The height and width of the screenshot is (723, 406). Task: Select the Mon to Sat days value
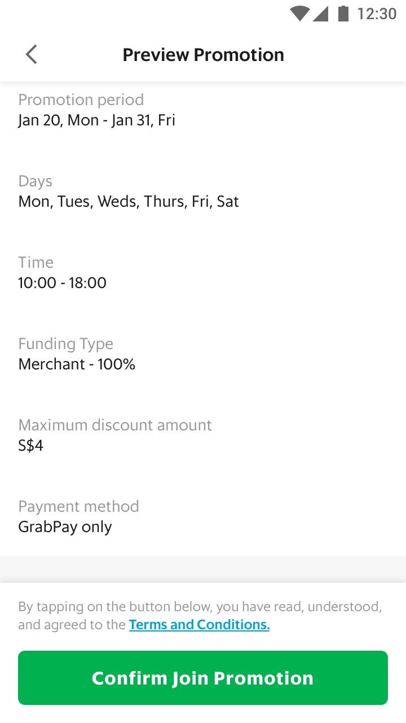pyautogui.click(x=129, y=202)
